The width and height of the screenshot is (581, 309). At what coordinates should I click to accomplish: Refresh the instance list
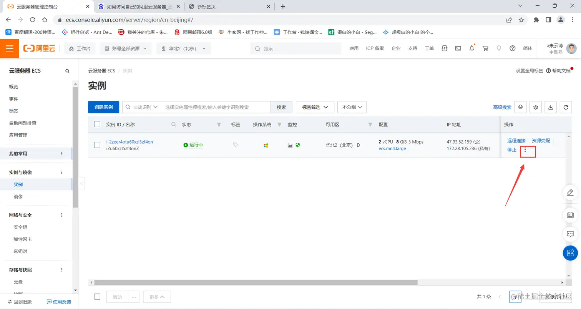tap(566, 107)
